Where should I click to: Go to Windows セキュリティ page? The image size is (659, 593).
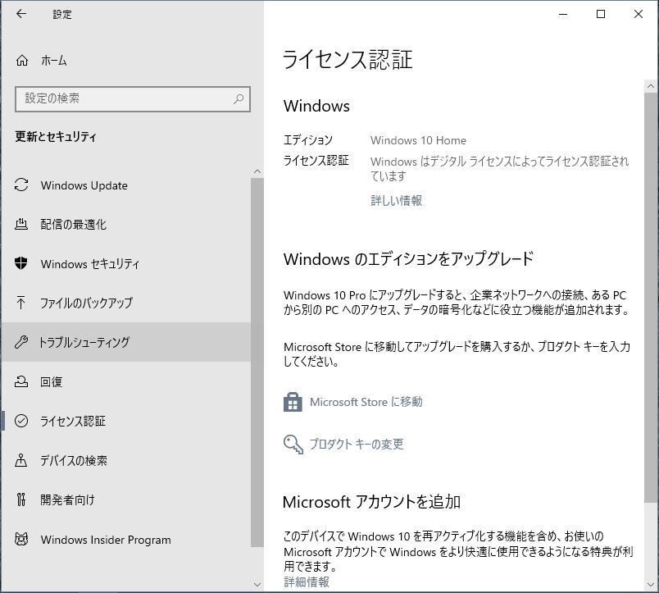126,264
